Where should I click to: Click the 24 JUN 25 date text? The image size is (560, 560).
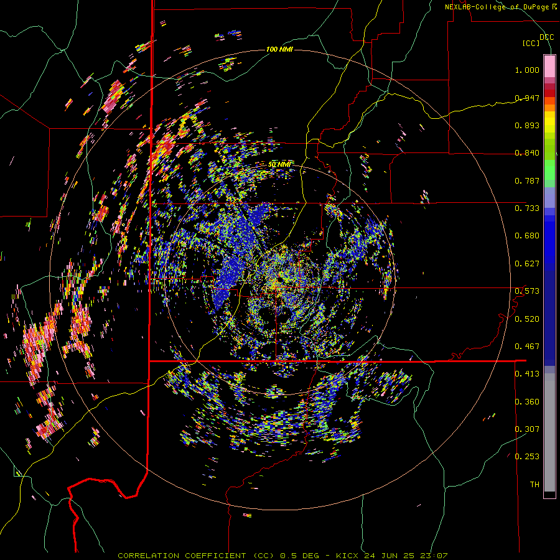[x=390, y=556]
